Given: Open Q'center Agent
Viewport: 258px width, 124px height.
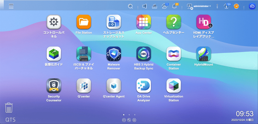Looking at the screenshot, I should tap(114, 86).
